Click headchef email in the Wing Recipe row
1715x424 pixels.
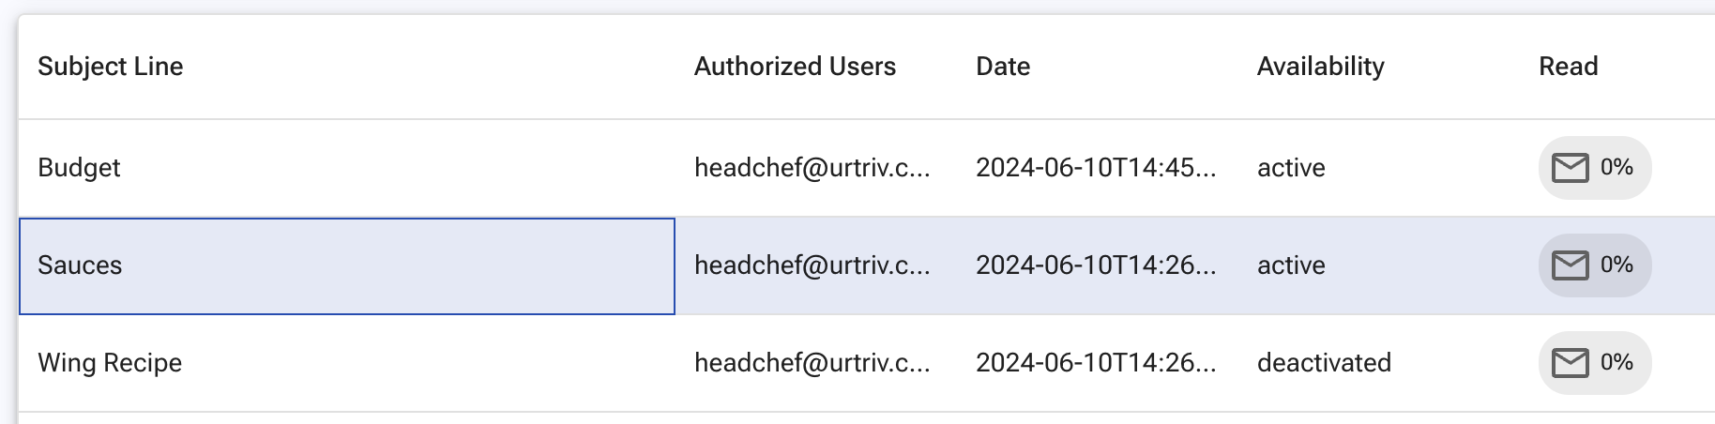(812, 363)
